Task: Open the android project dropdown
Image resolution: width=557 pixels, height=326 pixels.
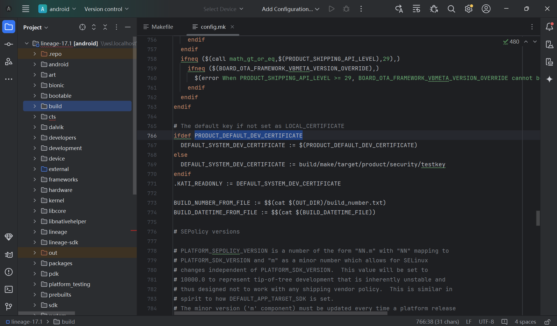Action: tap(58, 9)
